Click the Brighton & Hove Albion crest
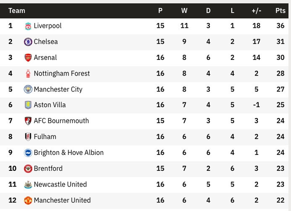Image resolution: width=291 pixels, height=211 pixels. point(28,152)
